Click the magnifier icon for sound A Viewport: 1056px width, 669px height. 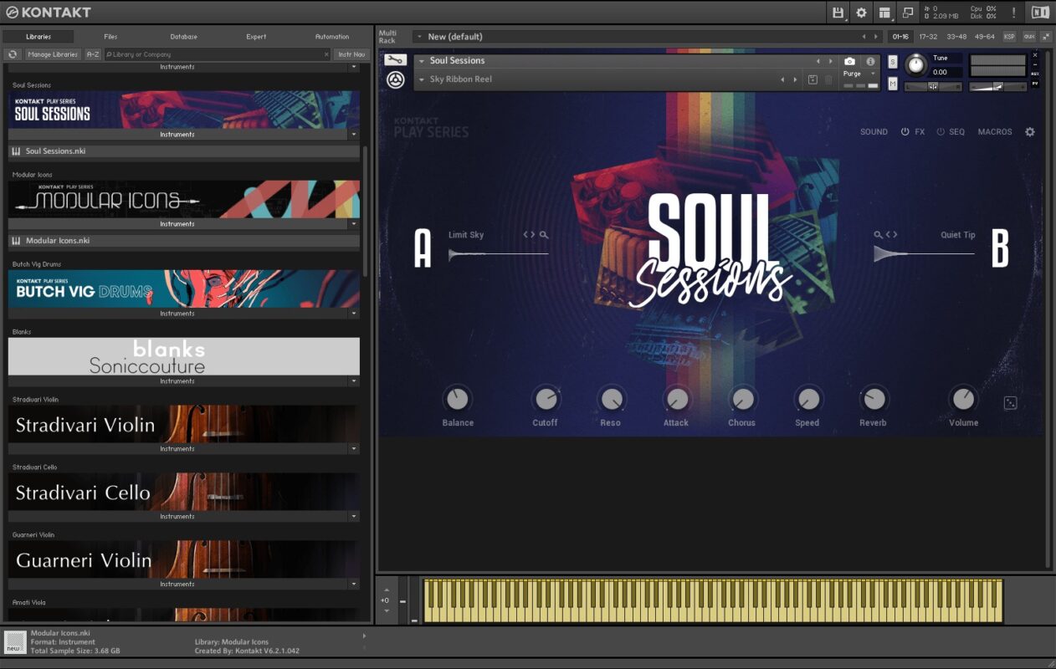tap(544, 235)
